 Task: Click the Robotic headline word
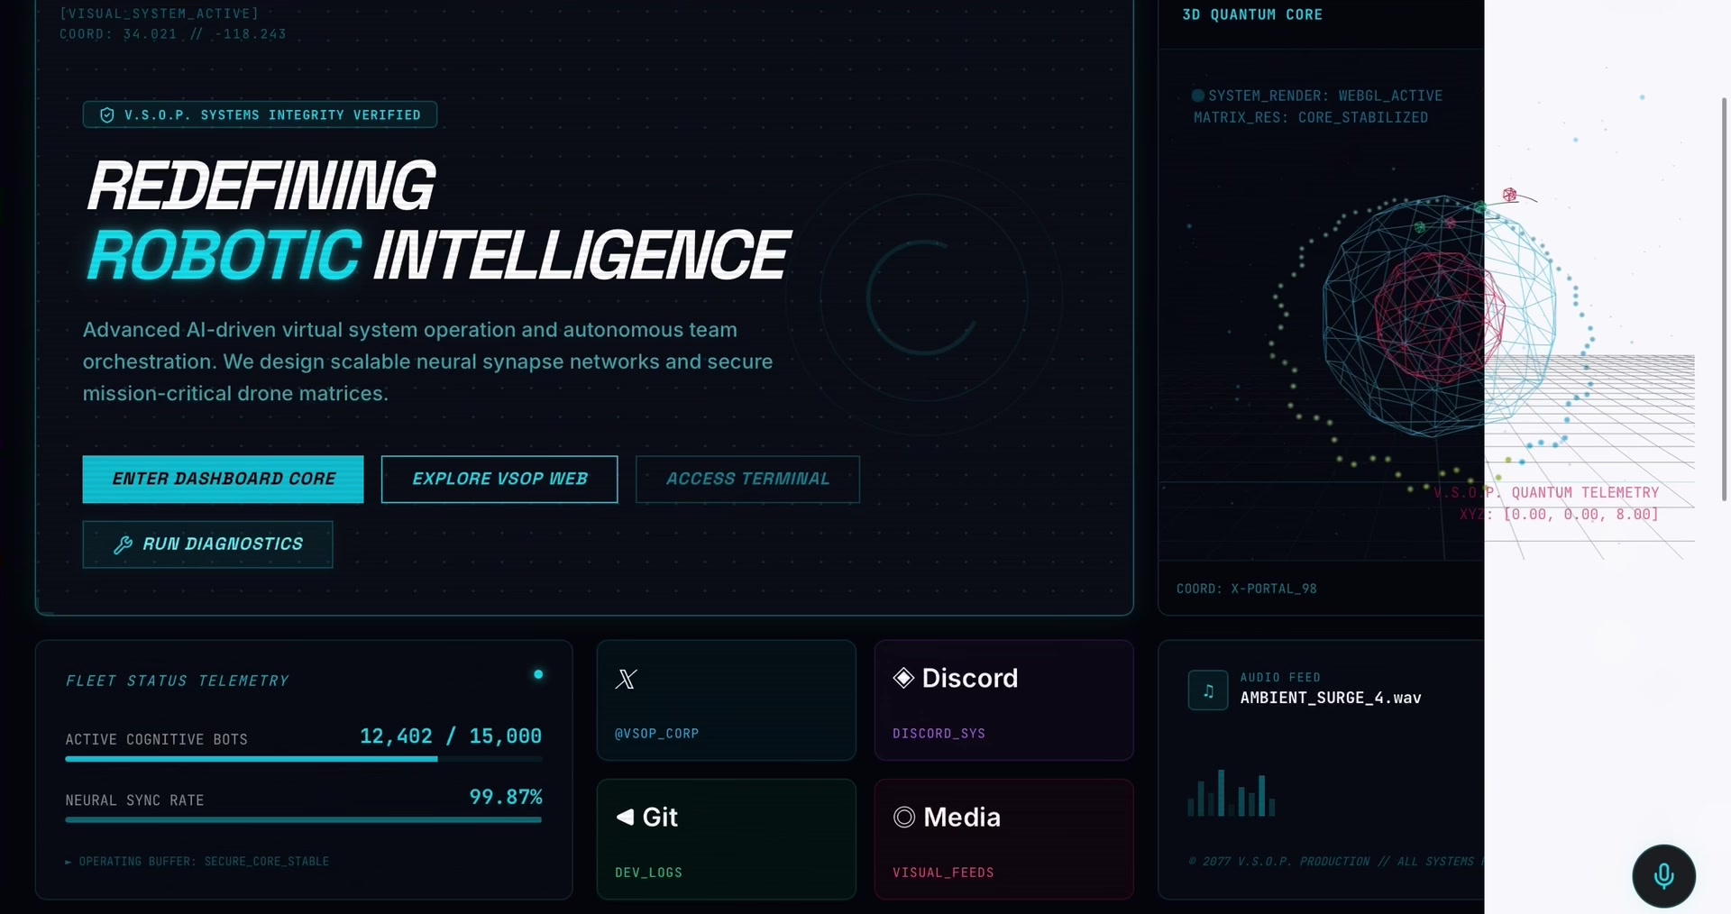[x=224, y=255]
